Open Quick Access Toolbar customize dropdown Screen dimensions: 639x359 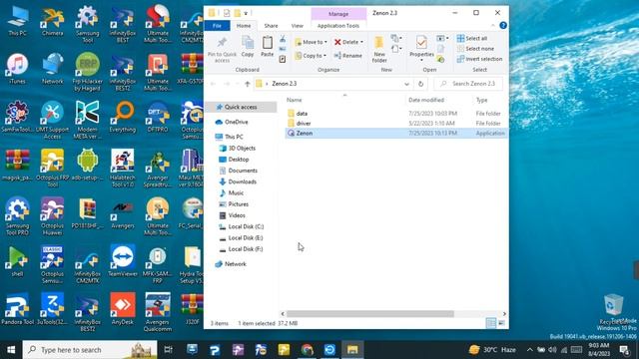247,13
